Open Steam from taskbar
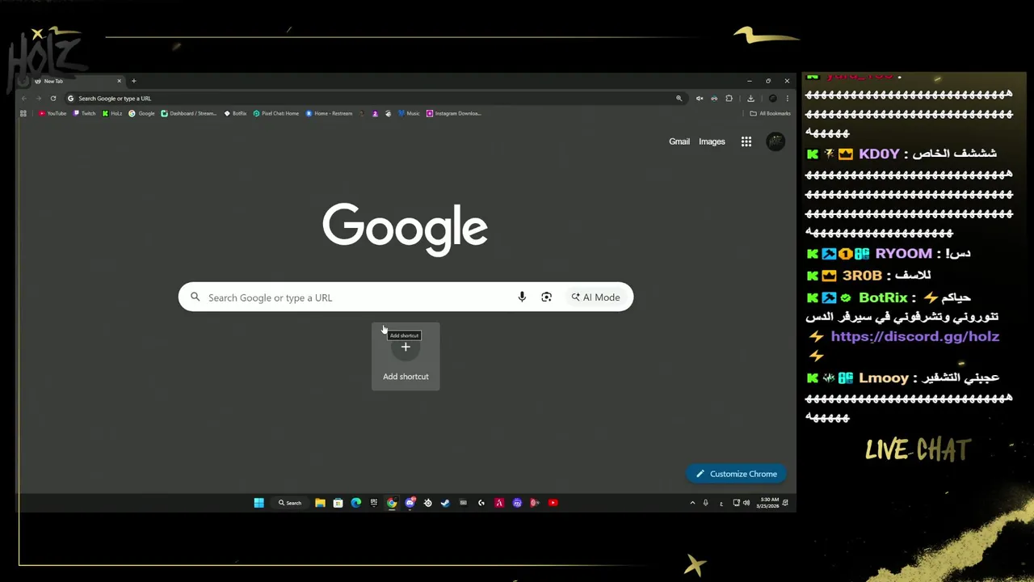Screen dimensions: 1034x582 click(445, 503)
